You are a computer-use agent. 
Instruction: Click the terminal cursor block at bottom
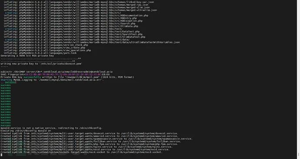pyautogui.click(x=1, y=155)
